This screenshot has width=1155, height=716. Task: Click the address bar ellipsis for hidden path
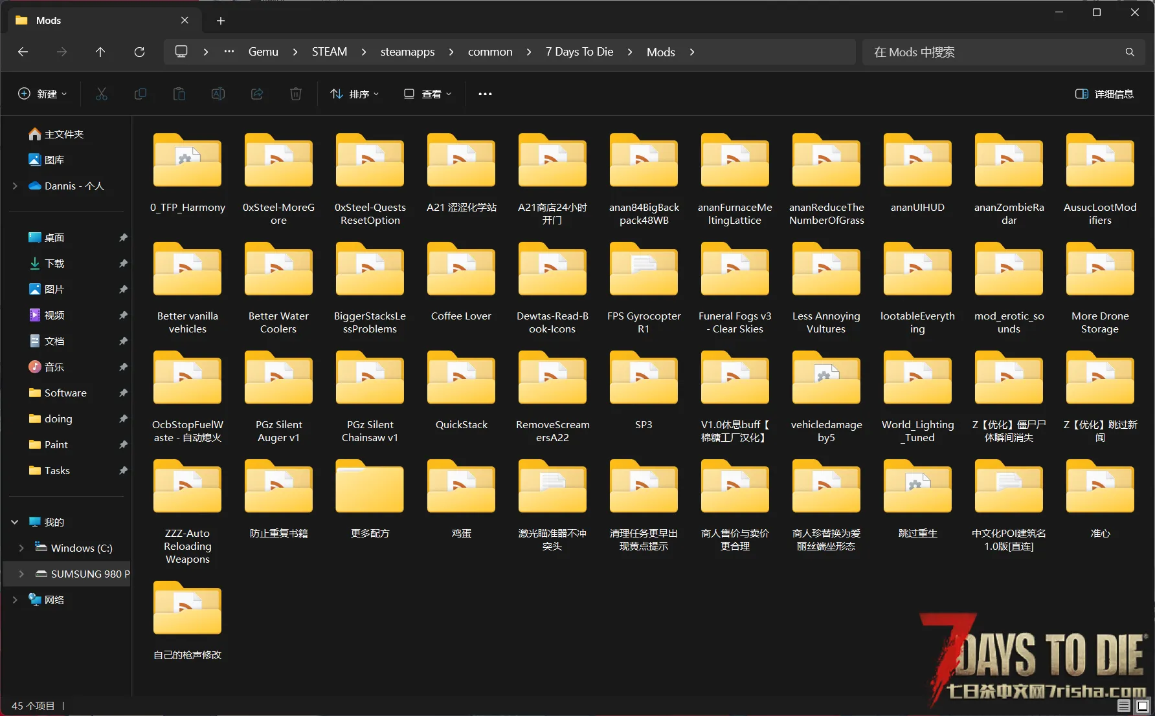click(x=229, y=51)
